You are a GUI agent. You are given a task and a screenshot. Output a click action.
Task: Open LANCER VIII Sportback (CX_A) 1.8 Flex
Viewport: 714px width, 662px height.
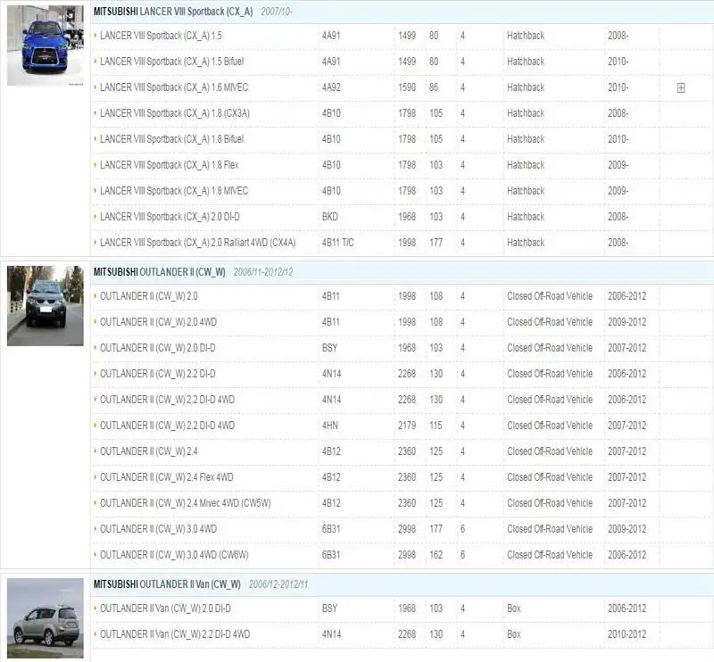click(x=169, y=165)
